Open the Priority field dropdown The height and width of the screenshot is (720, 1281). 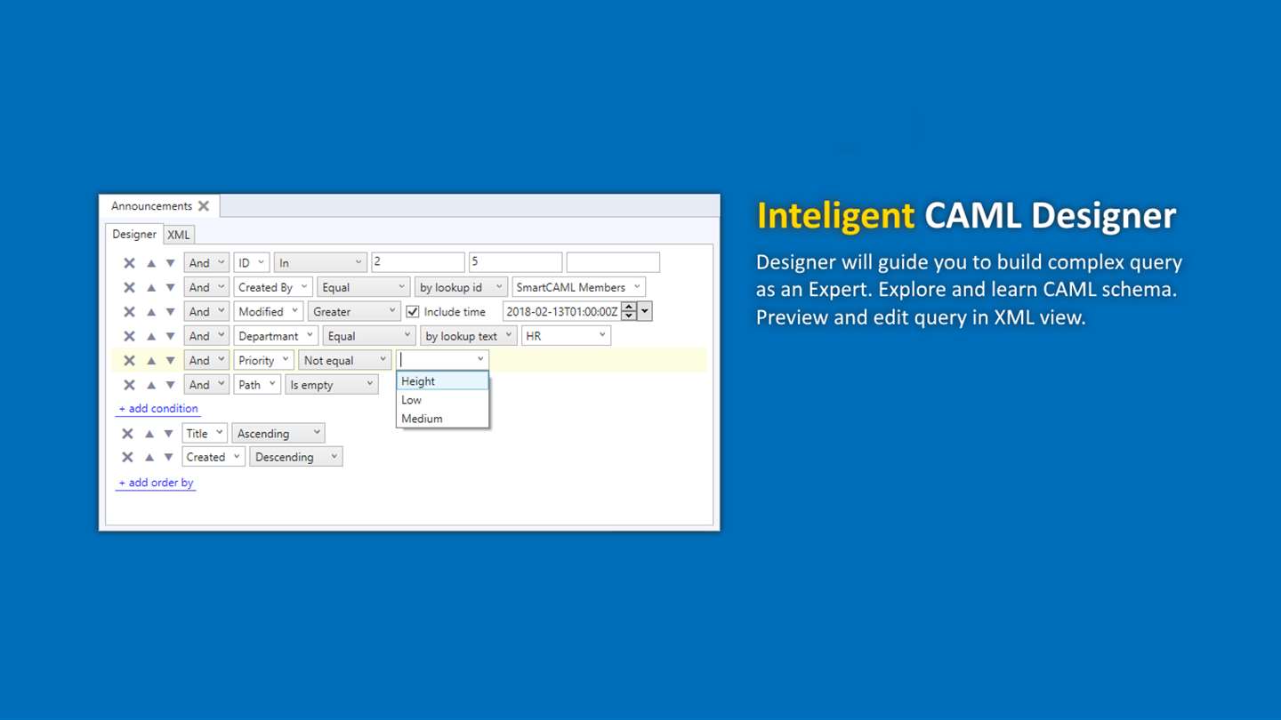(x=263, y=361)
